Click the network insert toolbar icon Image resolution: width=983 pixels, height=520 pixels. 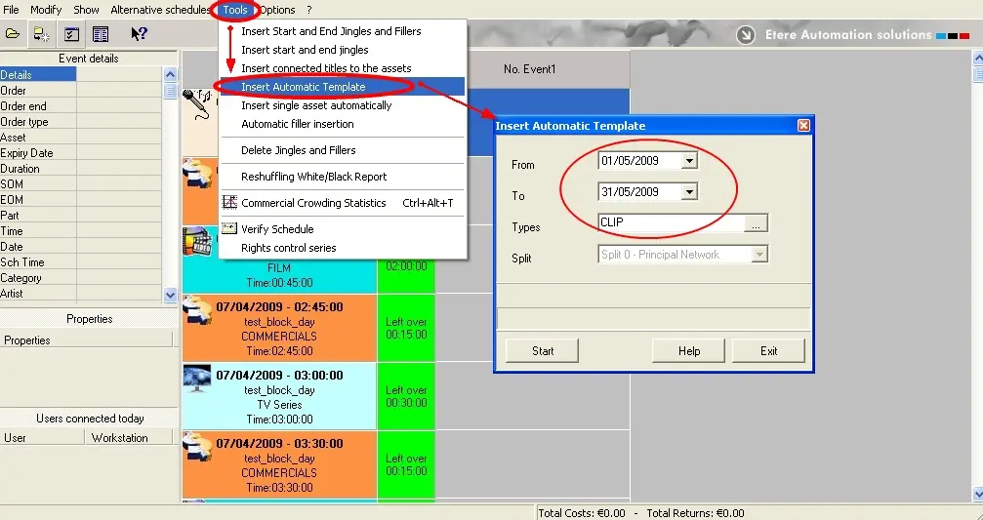pos(42,34)
